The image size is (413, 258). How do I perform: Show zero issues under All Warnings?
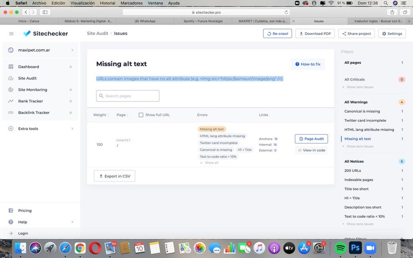pos(360,146)
